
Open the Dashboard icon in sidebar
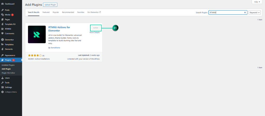(3, 4)
